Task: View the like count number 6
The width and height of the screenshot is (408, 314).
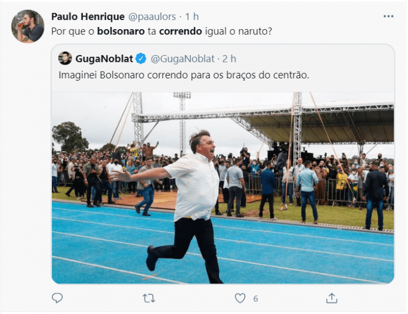Action: [255, 299]
